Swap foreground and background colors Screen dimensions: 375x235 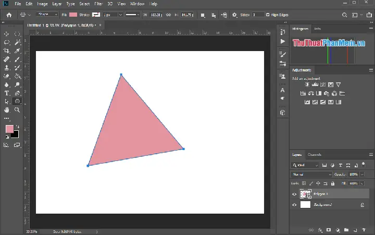[x=18, y=126]
